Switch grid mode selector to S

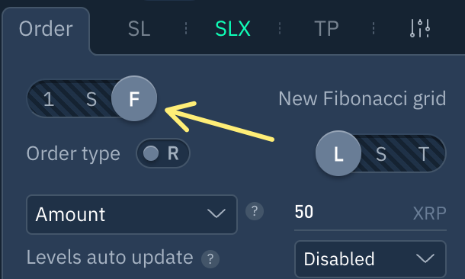(x=91, y=99)
